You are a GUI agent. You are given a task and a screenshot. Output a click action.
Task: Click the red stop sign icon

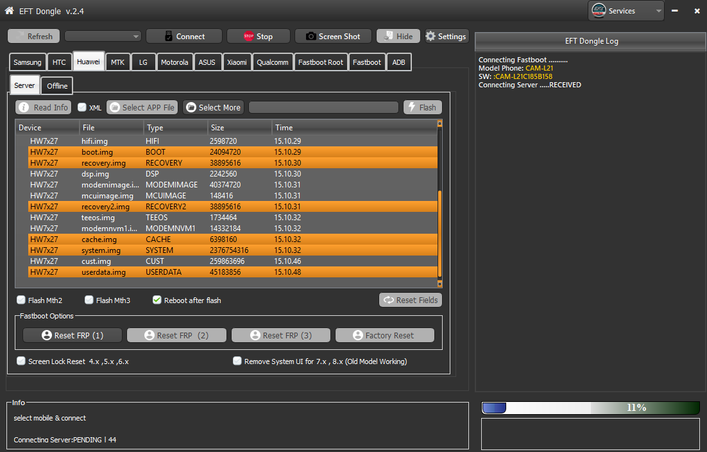[x=248, y=36]
